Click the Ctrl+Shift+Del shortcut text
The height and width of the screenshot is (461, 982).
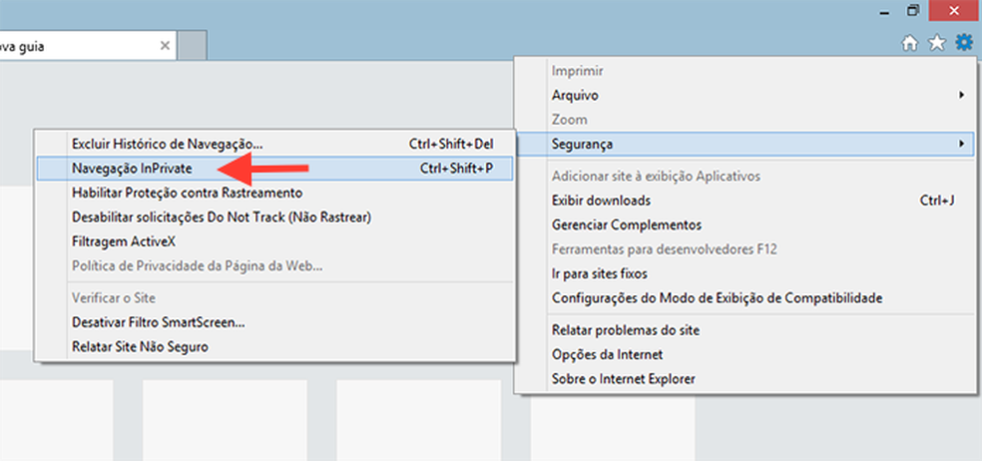click(451, 144)
